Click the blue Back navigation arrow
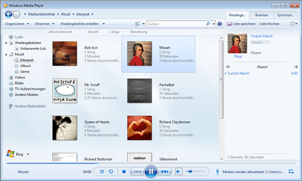 [x=9, y=14]
